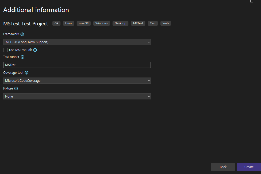Expand the Fixture None dropdown
Image resolution: width=261 pixels, height=174 pixels.
click(77, 96)
